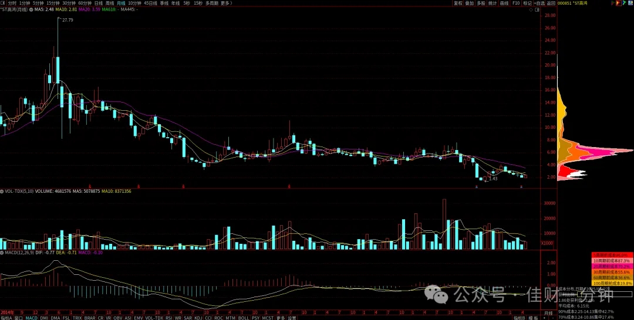Click the diamond icon at chart top right
This screenshot has height=320, width=634.
[531, 9]
